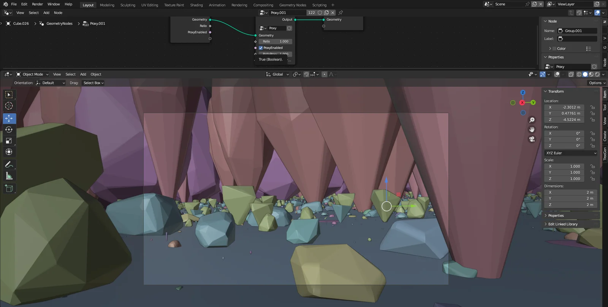Click the blue Z axis gizmo ball

pos(523,92)
